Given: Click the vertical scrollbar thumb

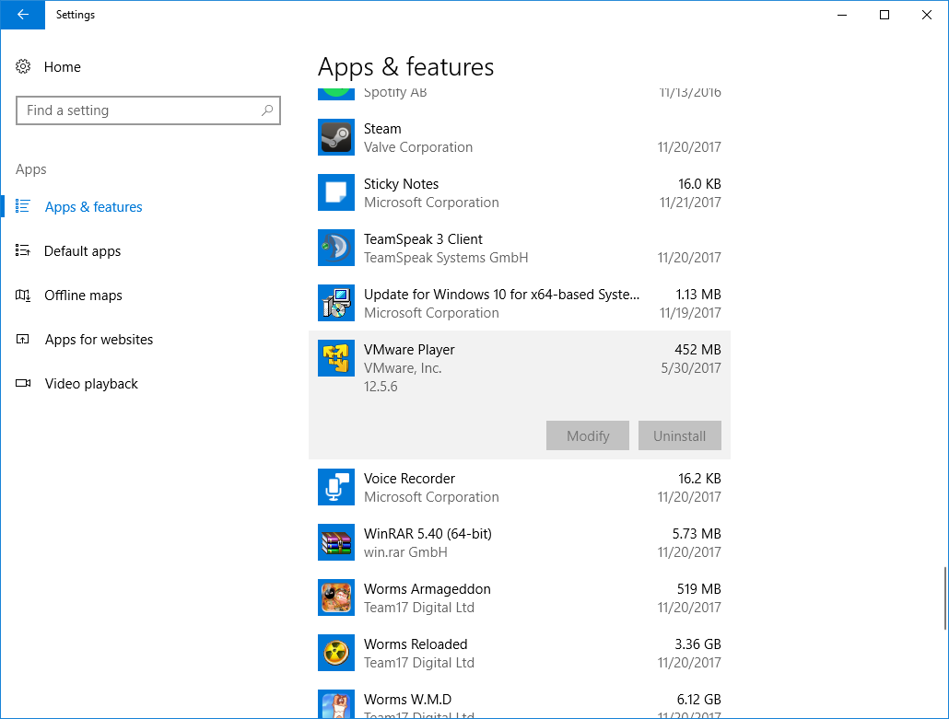Looking at the screenshot, I should coord(944,598).
